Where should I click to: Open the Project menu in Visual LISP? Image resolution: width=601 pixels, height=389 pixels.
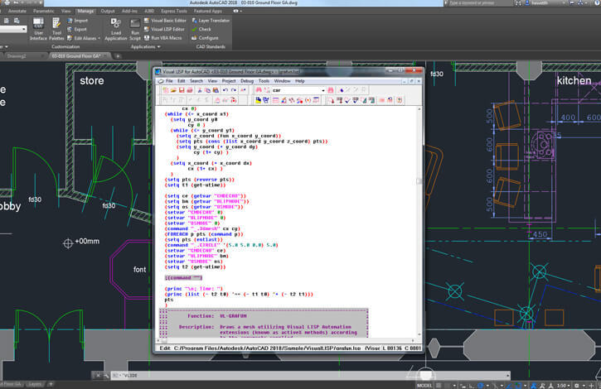(229, 81)
